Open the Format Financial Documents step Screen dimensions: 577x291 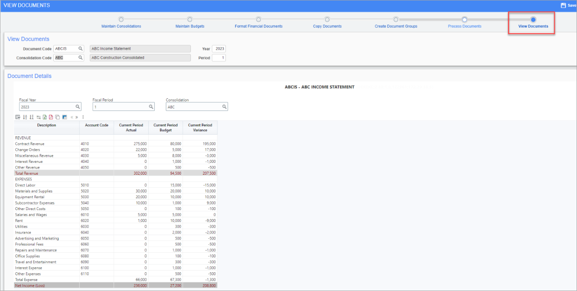[x=258, y=23]
